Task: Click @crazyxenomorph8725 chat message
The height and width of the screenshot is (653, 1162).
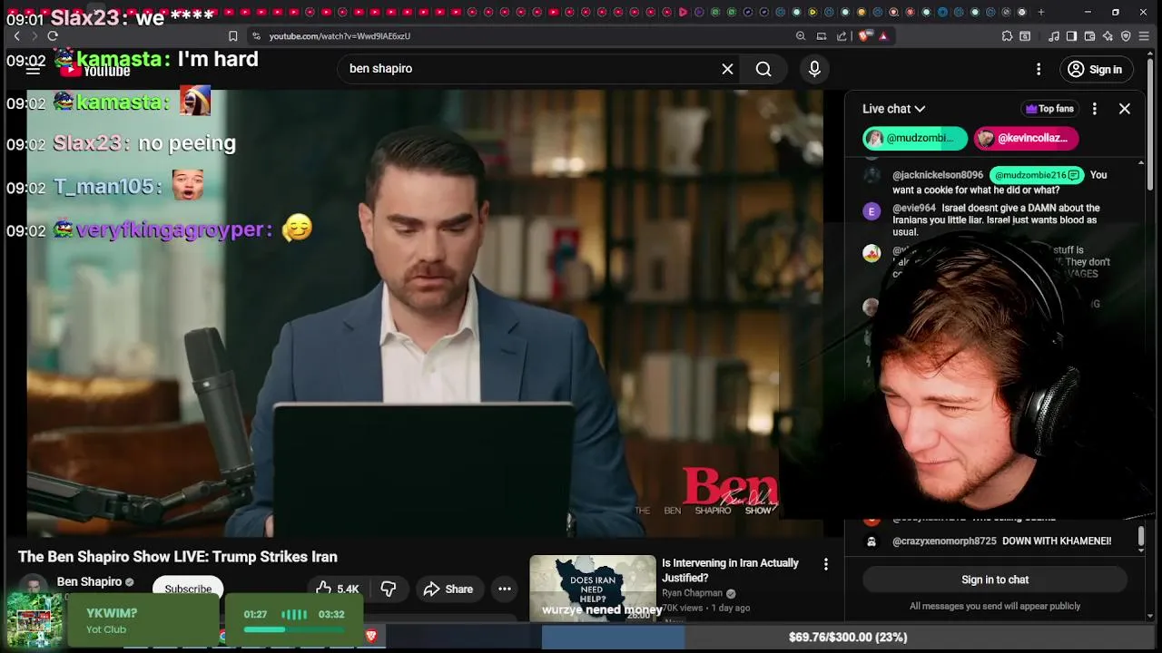Action: pyautogui.click(x=1002, y=541)
